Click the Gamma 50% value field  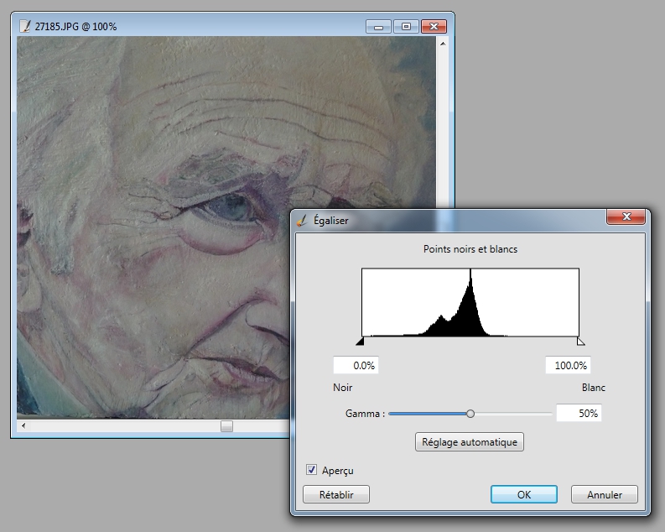pos(579,413)
